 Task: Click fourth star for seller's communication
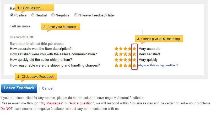130,54
